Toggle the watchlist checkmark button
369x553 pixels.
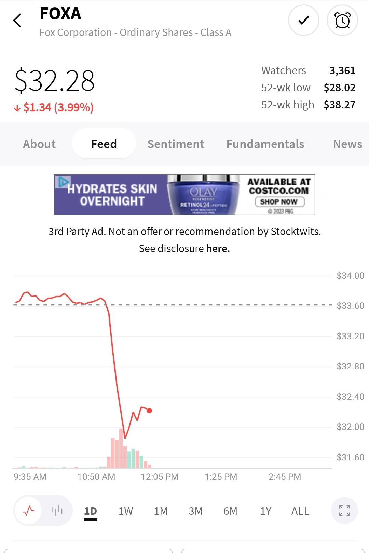pos(303,21)
